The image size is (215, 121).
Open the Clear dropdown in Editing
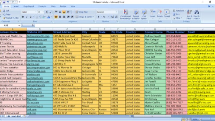tap(177, 18)
